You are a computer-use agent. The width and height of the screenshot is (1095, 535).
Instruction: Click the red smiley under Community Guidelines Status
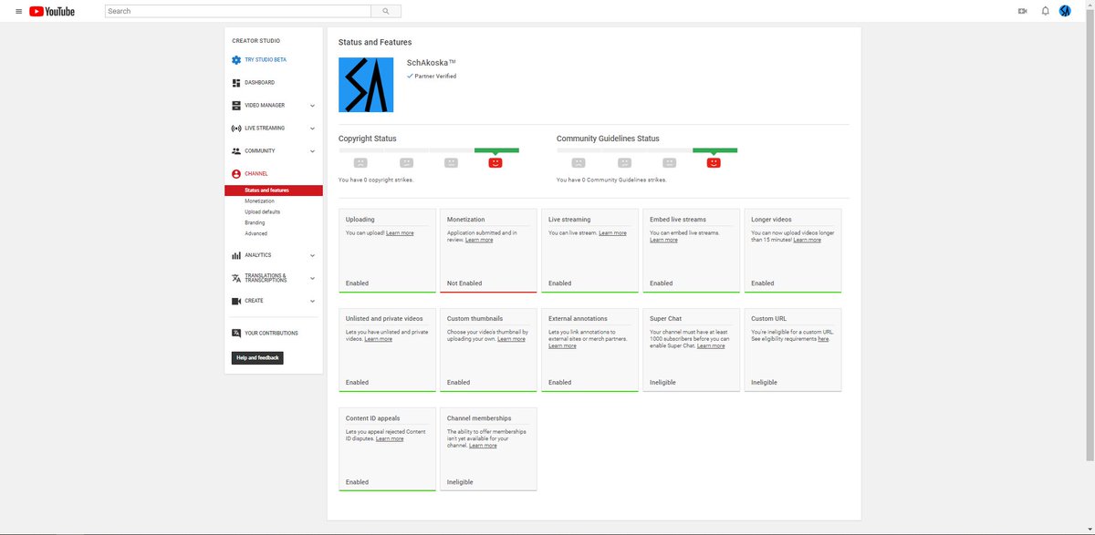[x=714, y=162]
